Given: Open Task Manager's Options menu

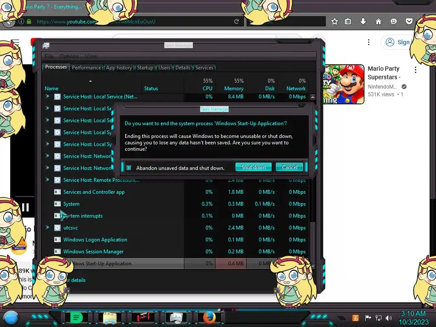Looking at the screenshot, I should [x=69, y=56].
